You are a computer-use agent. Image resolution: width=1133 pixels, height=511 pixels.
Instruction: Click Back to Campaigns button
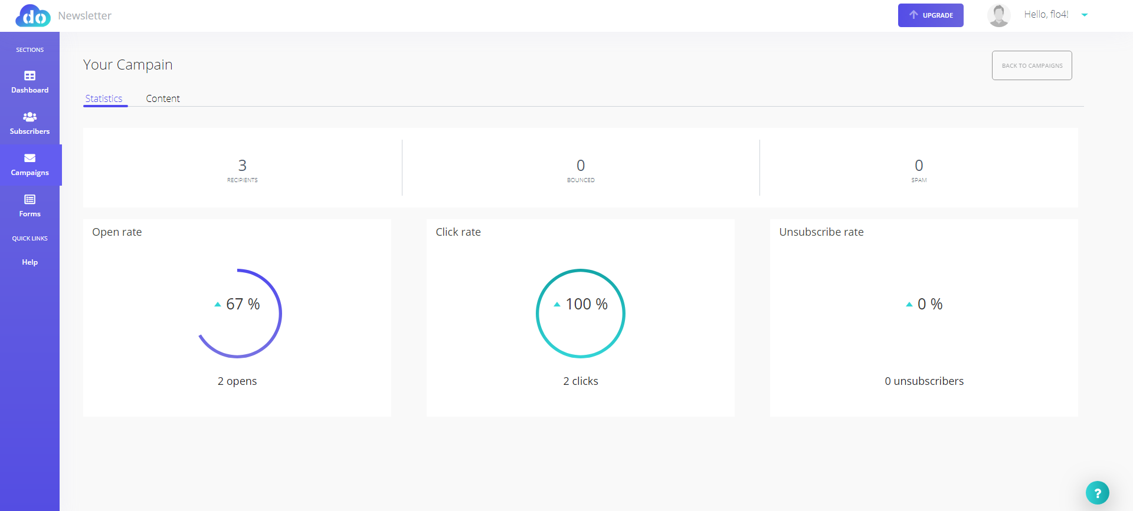click(1032, 65)
